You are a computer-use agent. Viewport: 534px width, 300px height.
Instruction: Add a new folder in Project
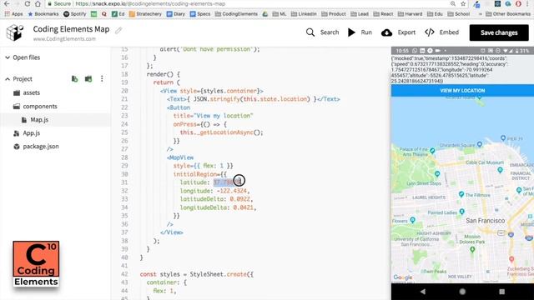tap(88, 79)
